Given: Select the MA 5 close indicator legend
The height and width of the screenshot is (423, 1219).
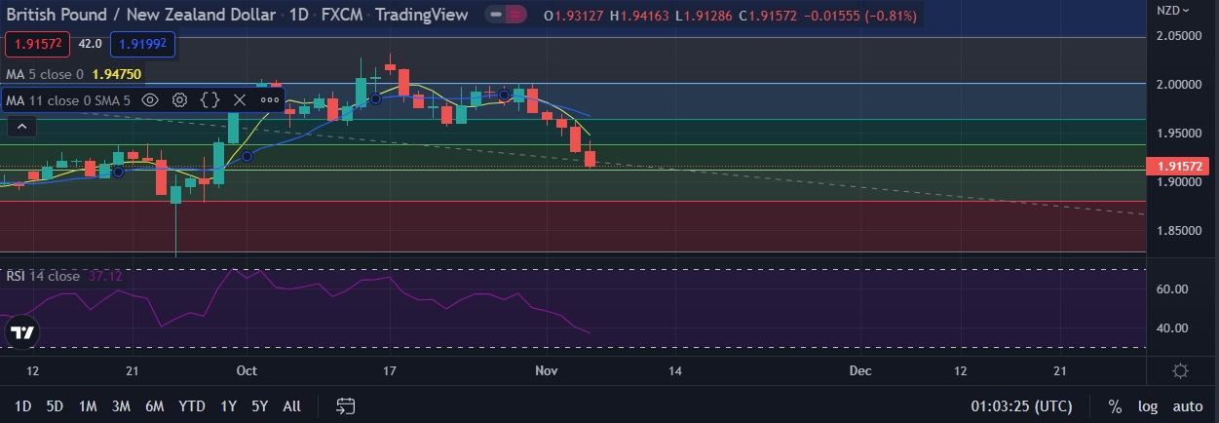Looking at the screenshot, I should pyautogui.click(x=45, y=73).
